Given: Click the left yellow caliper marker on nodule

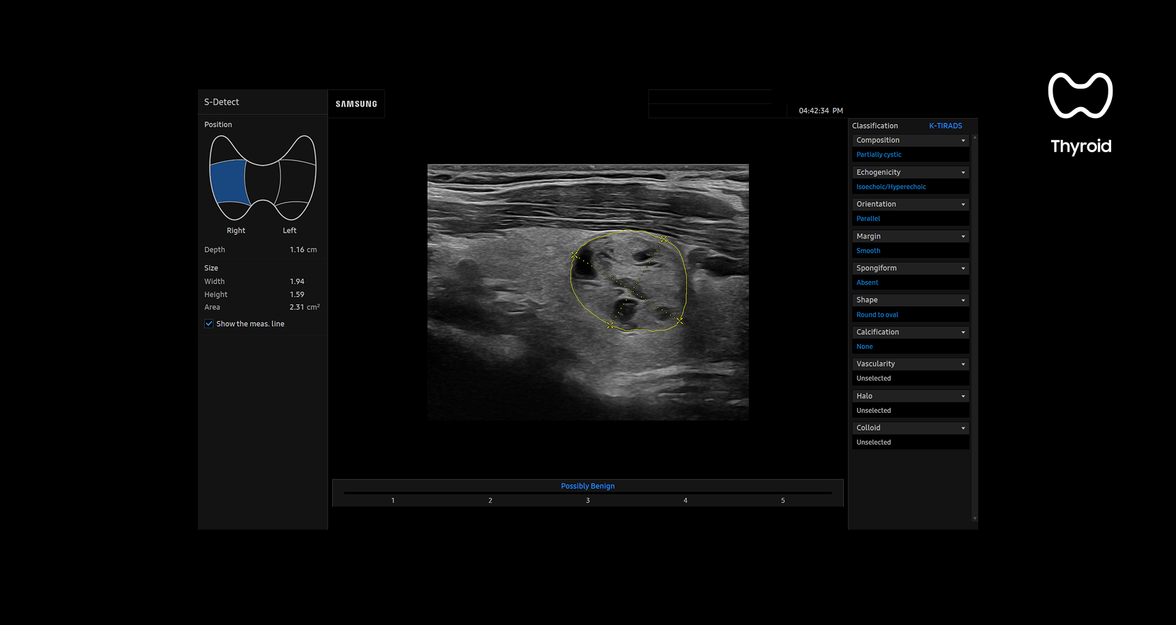Looking at the screenshot, I should (574, 255).
